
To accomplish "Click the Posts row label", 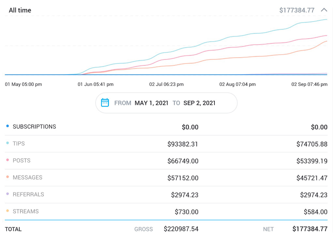I will (x=22, y=160).
